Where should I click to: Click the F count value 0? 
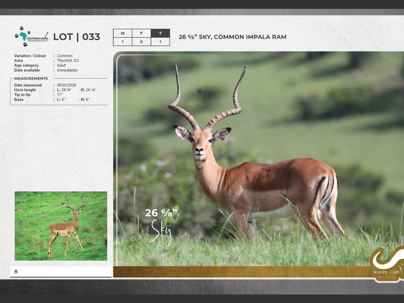[141, 42]
